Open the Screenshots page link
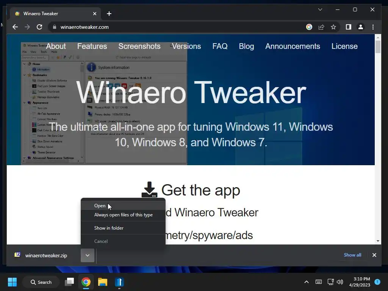 coord(139,46)
